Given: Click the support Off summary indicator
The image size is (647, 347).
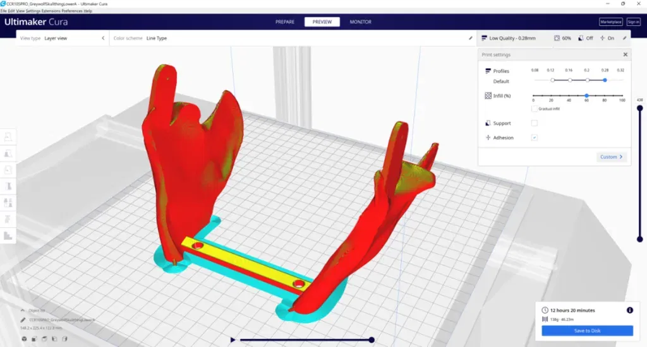Looking at the screenshot, I should click(x=586, y=38).
